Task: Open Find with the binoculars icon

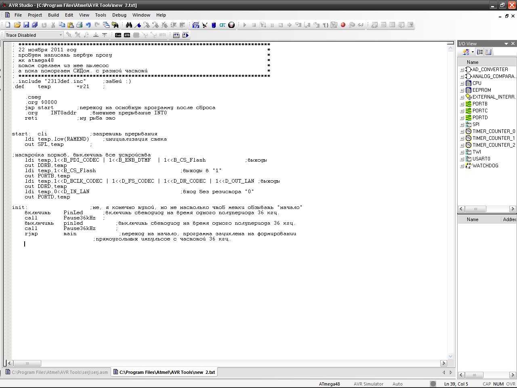Action: click(x=129, y=25)
